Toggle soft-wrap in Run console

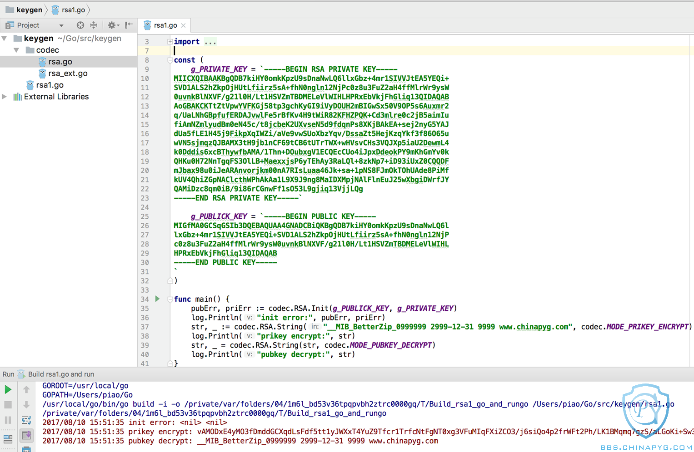26,420
